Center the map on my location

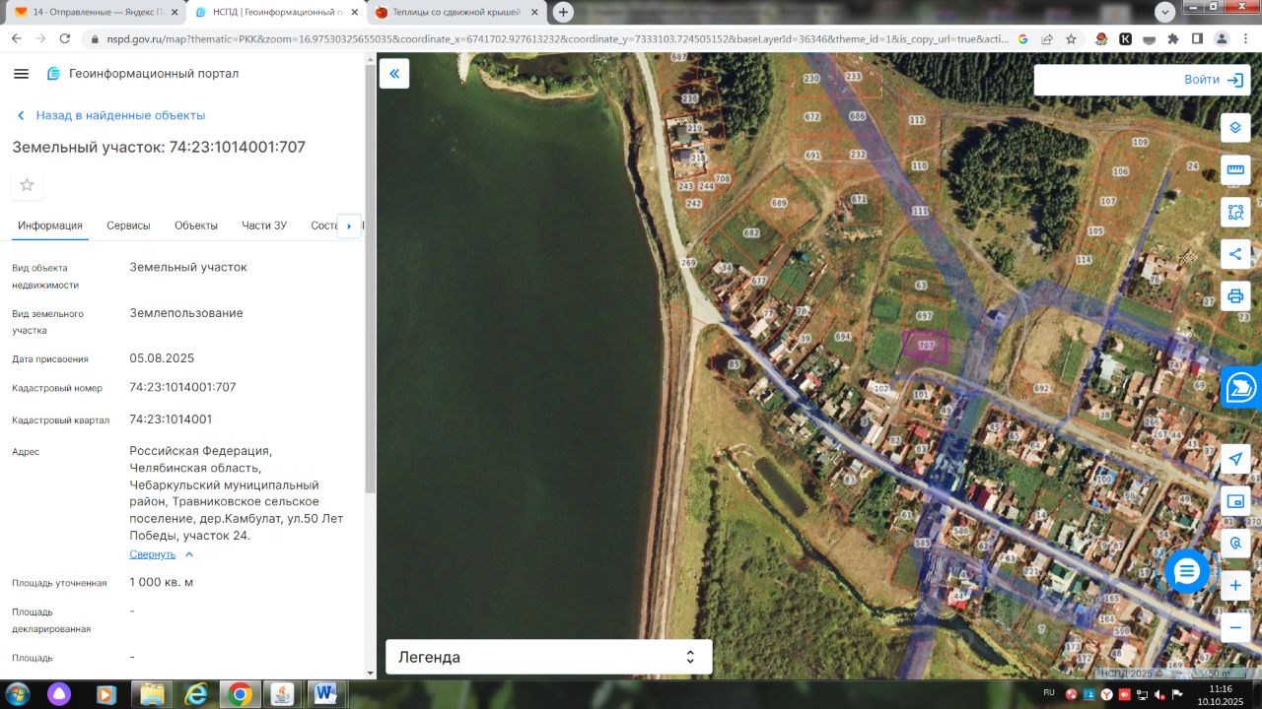coord(1235,459)
